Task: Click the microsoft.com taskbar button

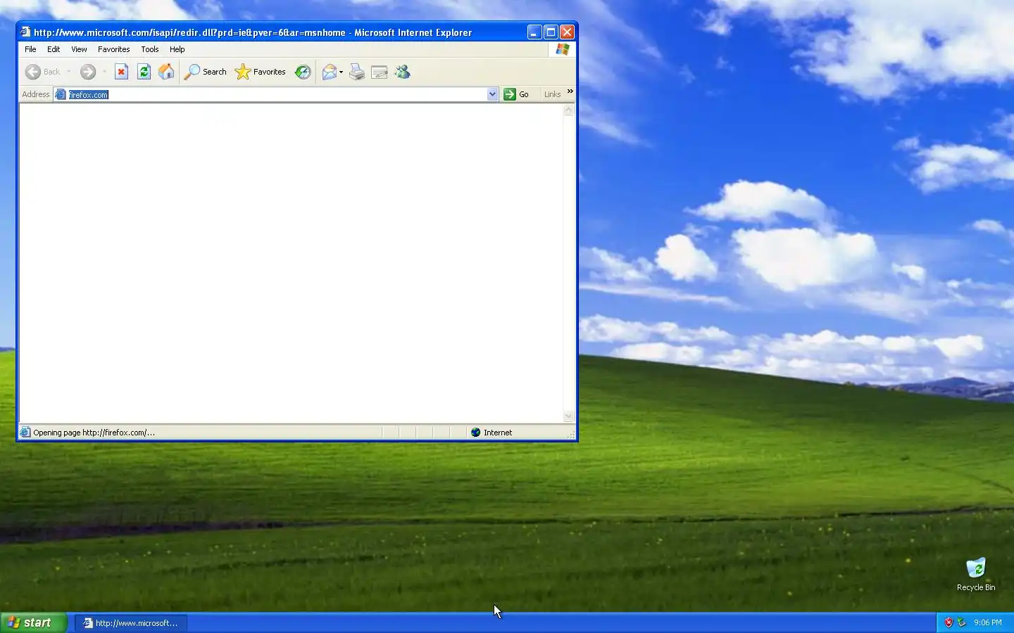Action: 131,623
